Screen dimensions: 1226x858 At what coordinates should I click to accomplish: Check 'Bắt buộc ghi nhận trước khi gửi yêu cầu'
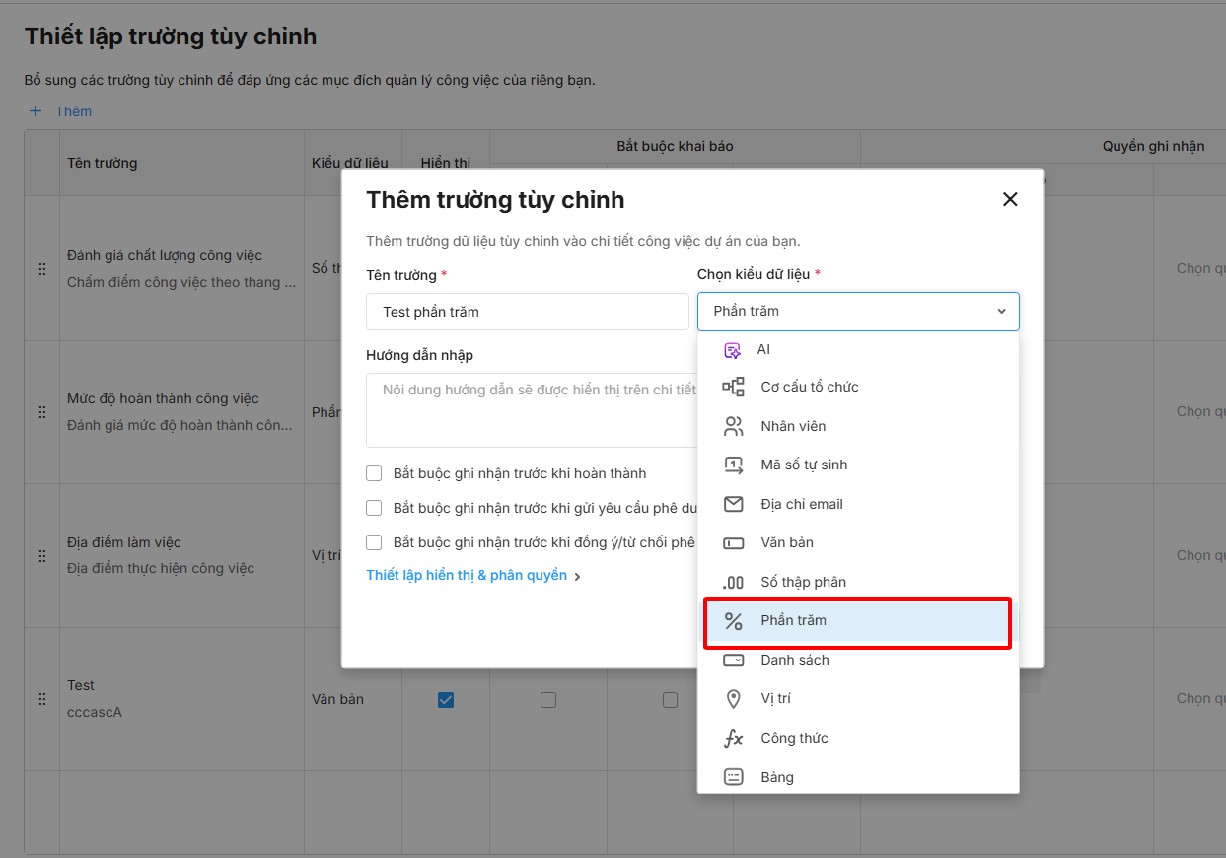point(374,508)
